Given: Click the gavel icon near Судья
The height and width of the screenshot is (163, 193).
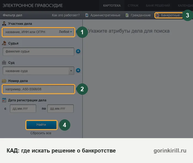Looking at the screenshot, I should (4, 43).
